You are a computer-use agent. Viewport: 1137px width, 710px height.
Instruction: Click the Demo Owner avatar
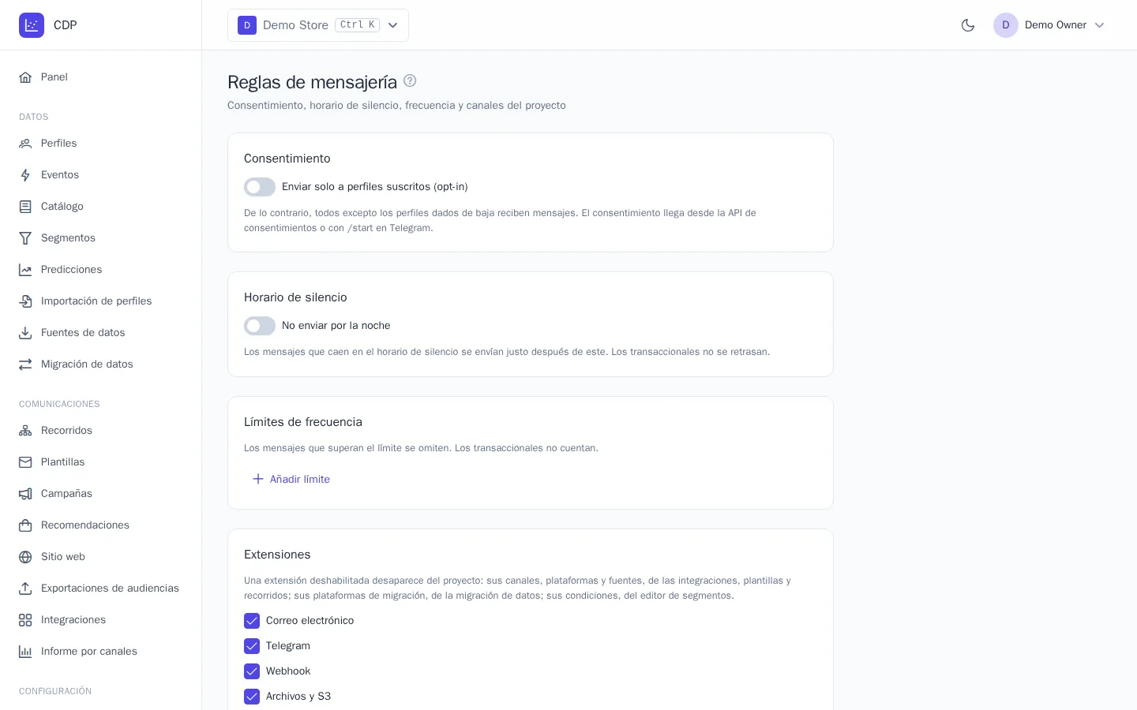tap(1006, 25)
